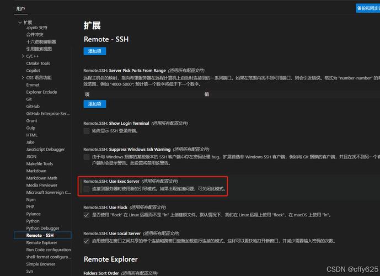Open Jake settings in tree

click(x=30, y=142)
